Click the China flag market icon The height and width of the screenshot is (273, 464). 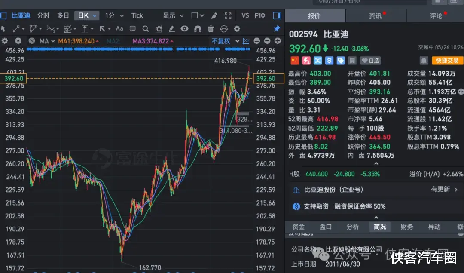295,61
